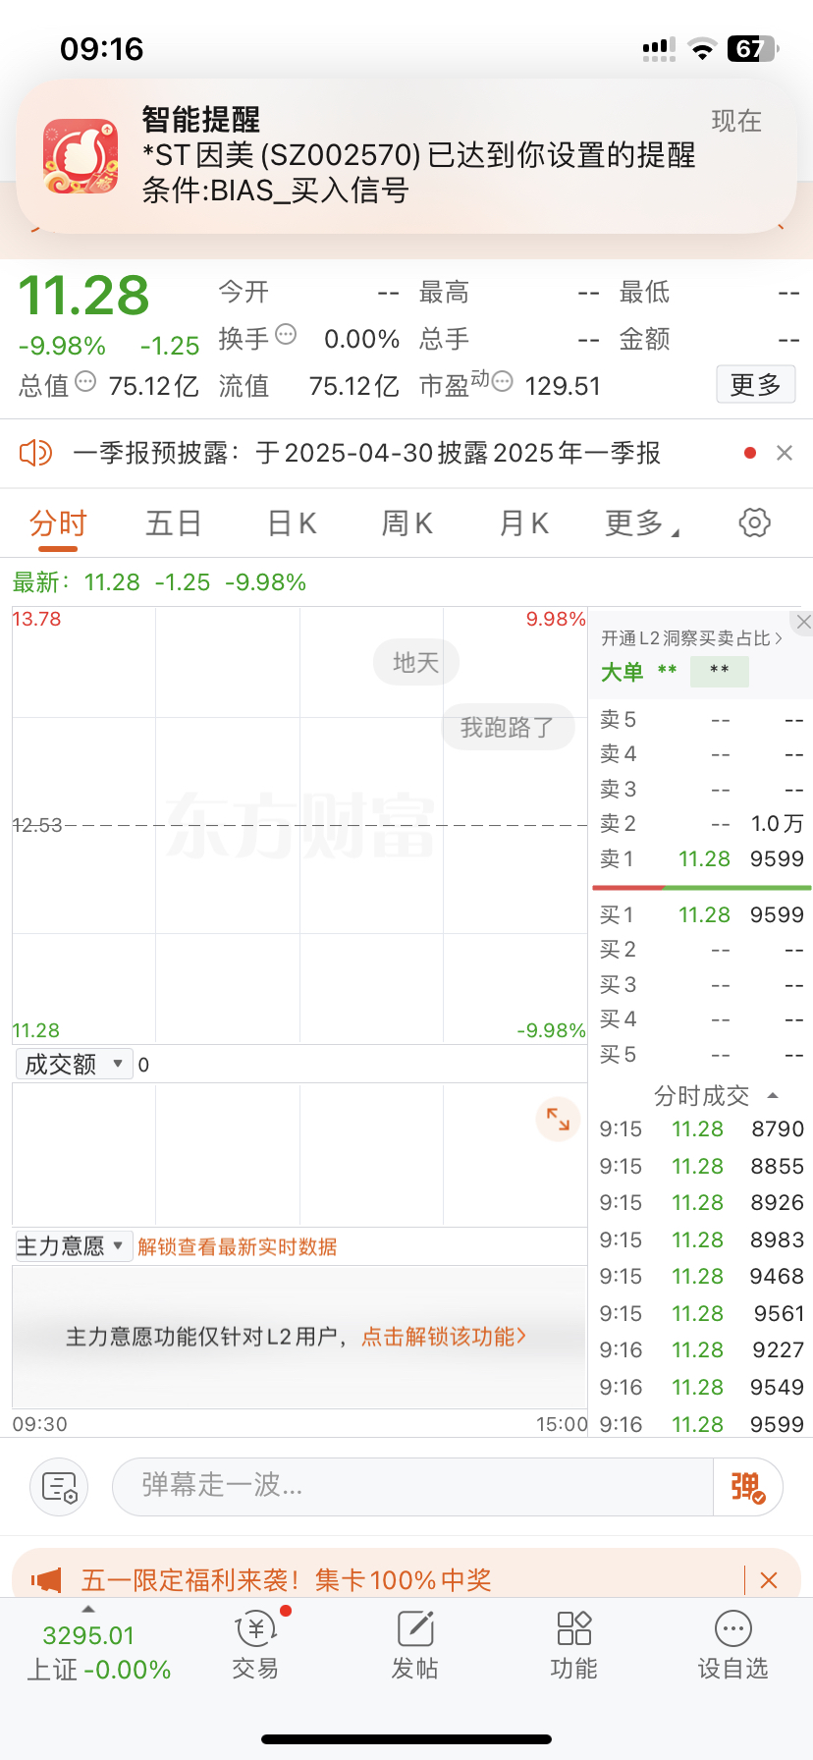Switch to the 月K chart tab
Viewport: 813px width, 1760px height.
tap(523, 523)
